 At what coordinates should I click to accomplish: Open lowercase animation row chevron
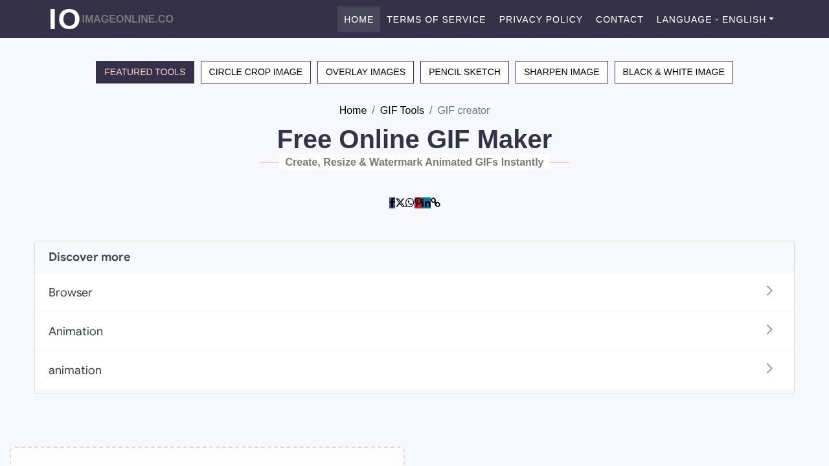click(769, 369)
